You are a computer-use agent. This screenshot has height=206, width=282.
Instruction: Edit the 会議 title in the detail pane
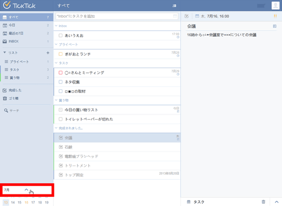pos(191,26)
